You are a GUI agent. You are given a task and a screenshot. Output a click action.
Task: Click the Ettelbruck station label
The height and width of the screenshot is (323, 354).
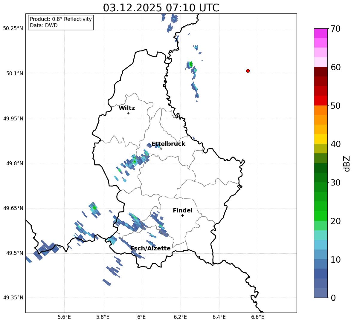point(168,144)
